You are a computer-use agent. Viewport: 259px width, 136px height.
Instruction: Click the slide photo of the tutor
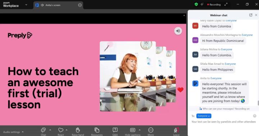tap(128, 76)
